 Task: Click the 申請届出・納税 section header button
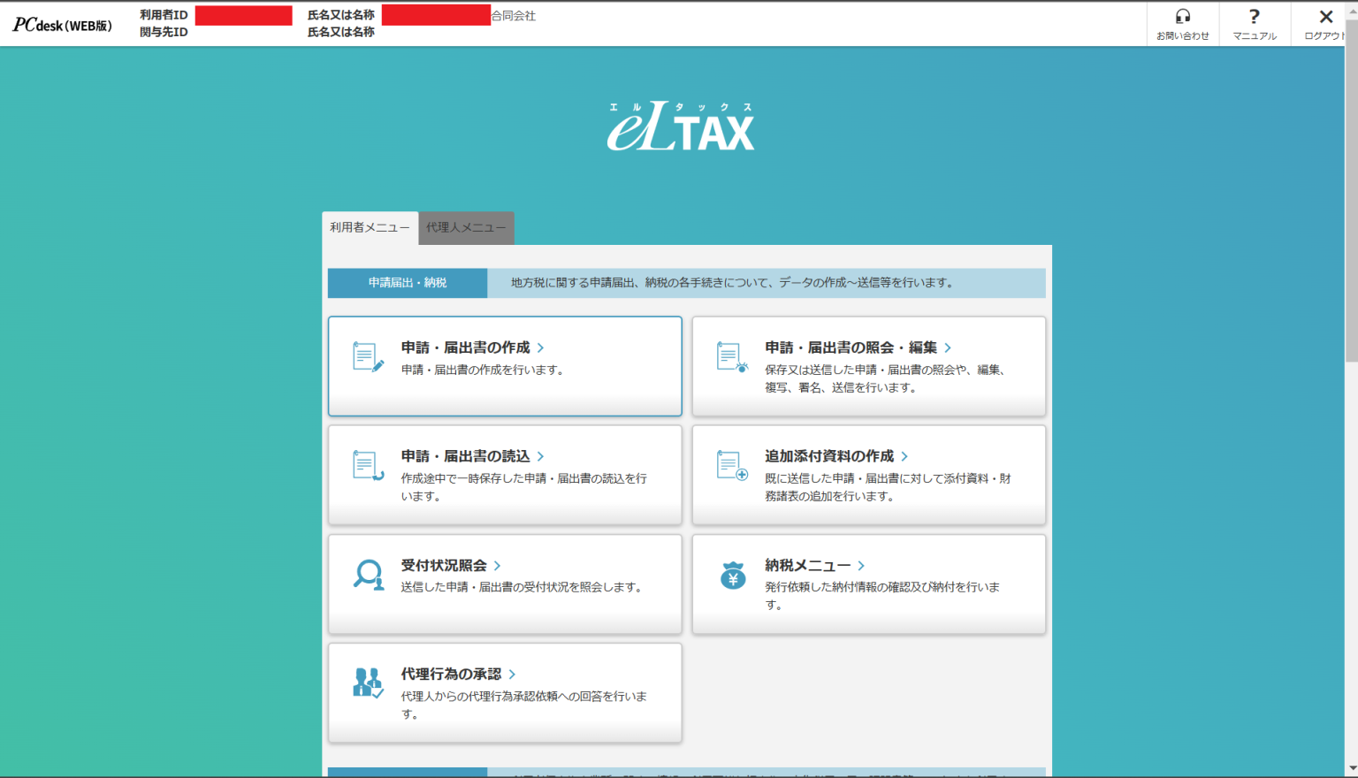click(407, 283)
